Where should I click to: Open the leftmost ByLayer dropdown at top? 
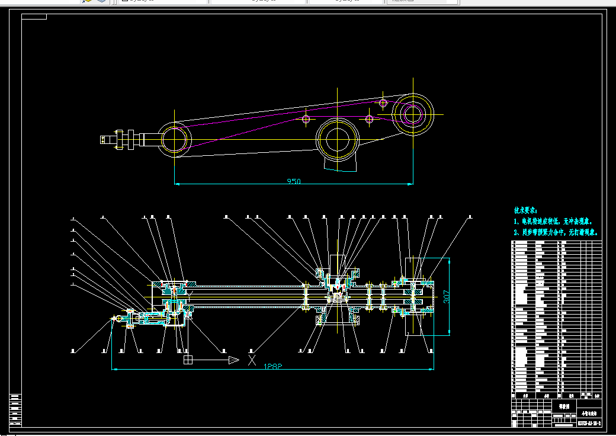163,2
